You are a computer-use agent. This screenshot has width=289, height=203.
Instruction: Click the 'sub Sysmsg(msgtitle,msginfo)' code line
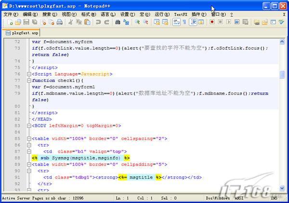click(81, 158)
